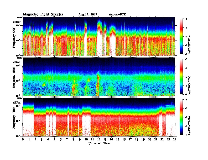Image resolution: width=208 pixels, height=160 pixels.
Task: Click the "dZ/dt" panel label
Action: pyautogui.click(x=17, y=102)
